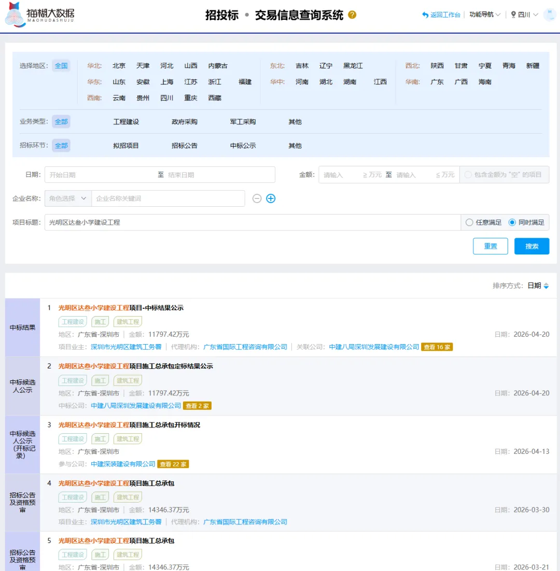Open 深圳市光明区建筑工务署 owner link in result 1
Viewport: 560px width, 571px height.
(x=126, y=347)
